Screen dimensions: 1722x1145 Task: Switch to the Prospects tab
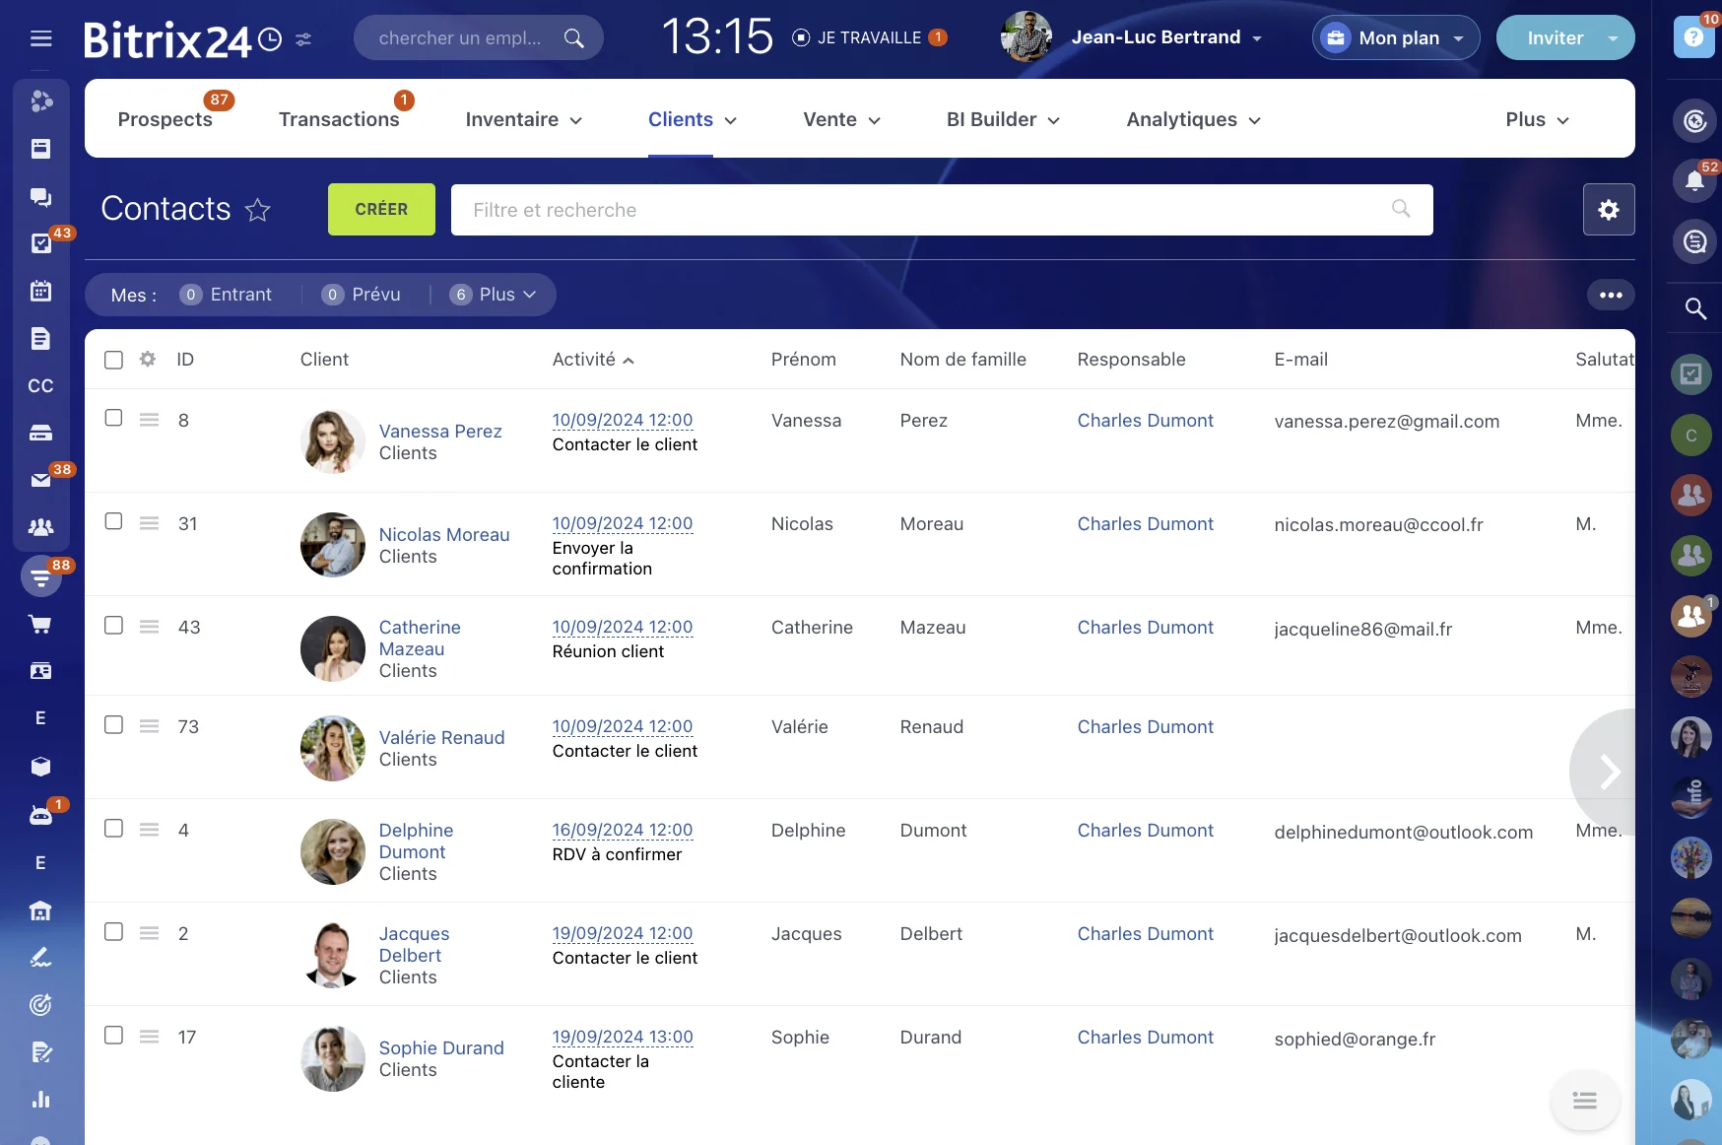pyautogui.click(x=165, y=119)
